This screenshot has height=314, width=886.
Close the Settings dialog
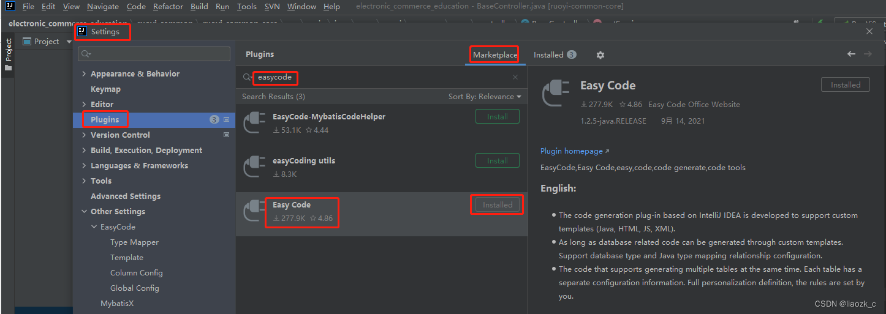(869, 31)
